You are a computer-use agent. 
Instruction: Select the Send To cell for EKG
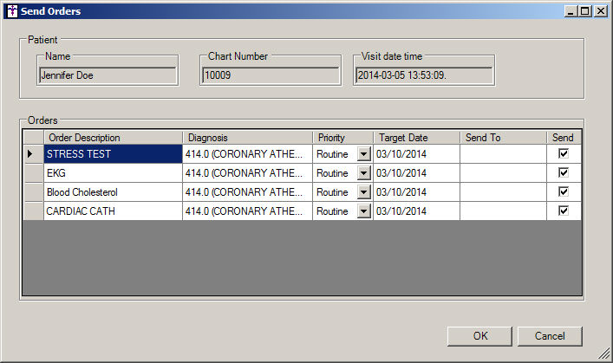503,173
